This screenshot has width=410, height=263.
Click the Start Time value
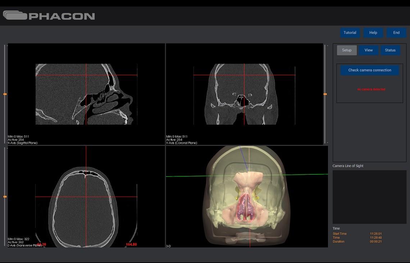[x=376, y=234]
